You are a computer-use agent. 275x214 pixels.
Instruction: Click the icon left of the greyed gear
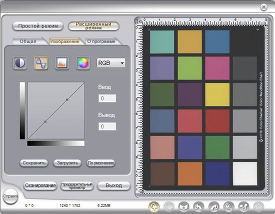[x=243, y=207]
